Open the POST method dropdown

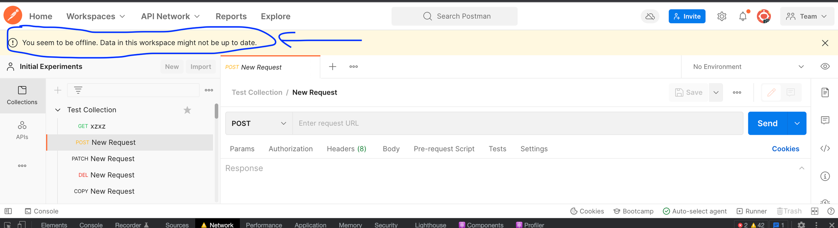click(x=259, y=123)
